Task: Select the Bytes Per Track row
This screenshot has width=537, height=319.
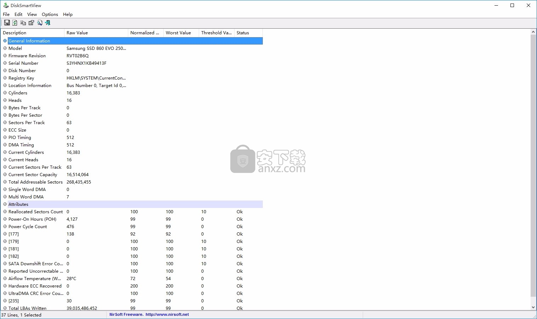Action: click(x=132, y=108)
